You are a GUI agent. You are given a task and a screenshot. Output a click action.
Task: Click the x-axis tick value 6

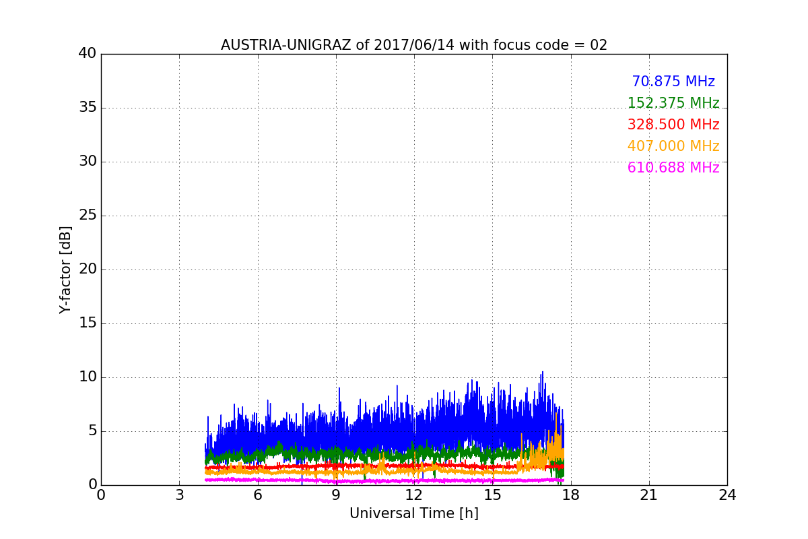pos(257,495)
